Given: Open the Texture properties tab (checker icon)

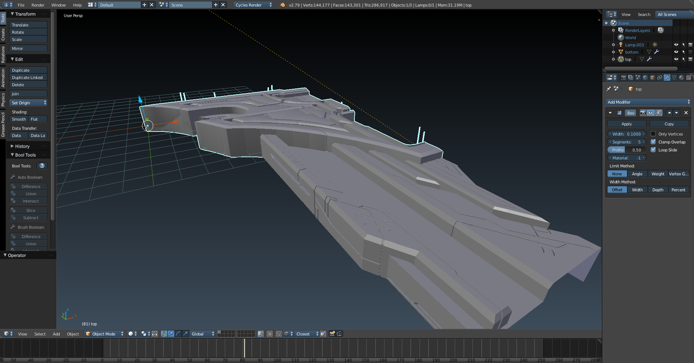Looking at the screenshot, I should (x=689, y=78).
